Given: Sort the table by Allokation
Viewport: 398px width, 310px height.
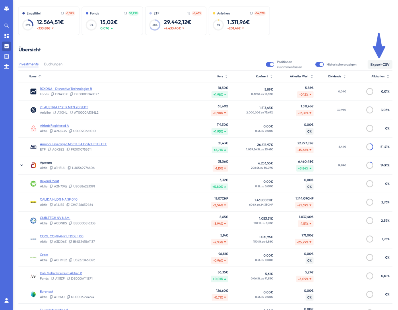Looking at the screenshot, I should 380,76.
